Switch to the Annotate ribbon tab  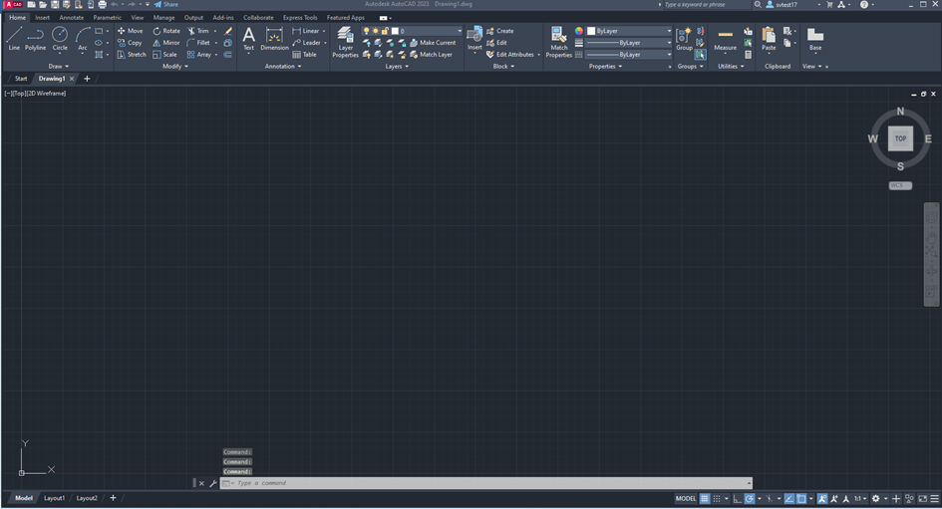(72, 17)
